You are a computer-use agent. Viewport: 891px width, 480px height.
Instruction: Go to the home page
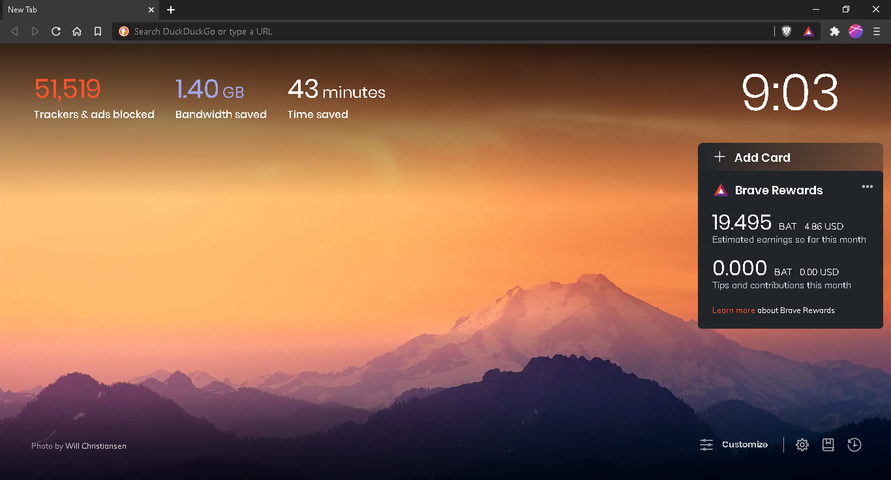coord(76,31)
